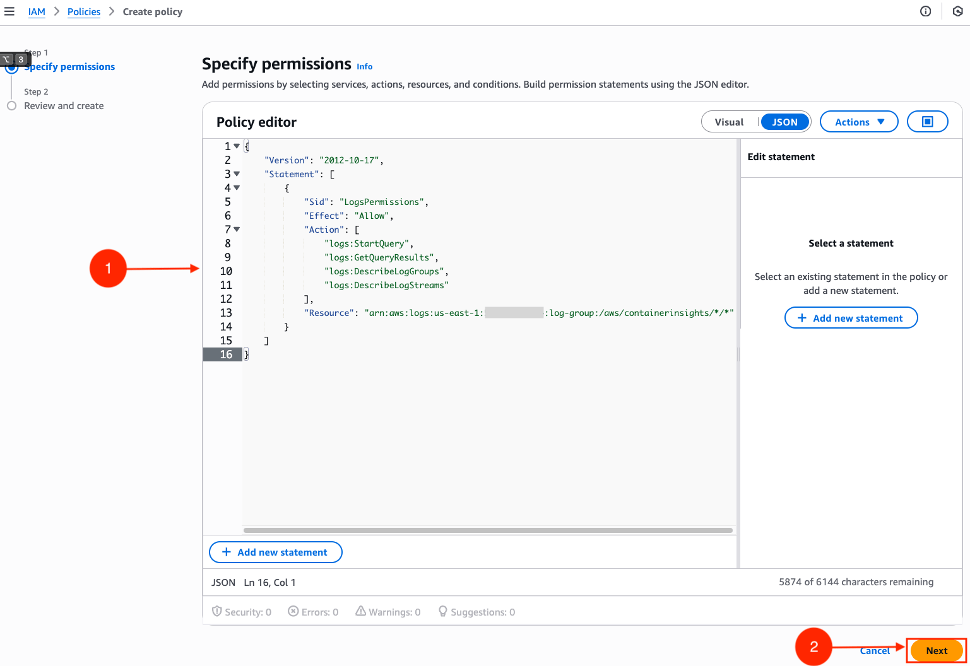
Task: Select Step 1 Specify permissions
Action: 69,66
